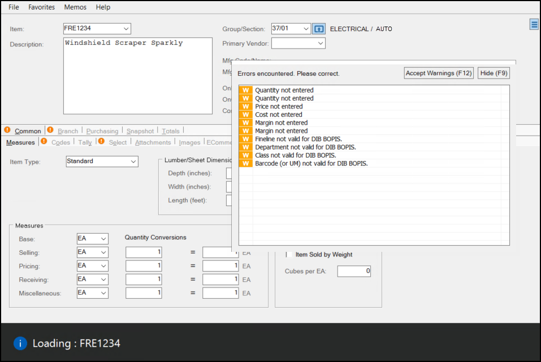Image resolution: width=541 pixels, height=362 pixels.
Task: Open the File menu
Action: (14, 7)
